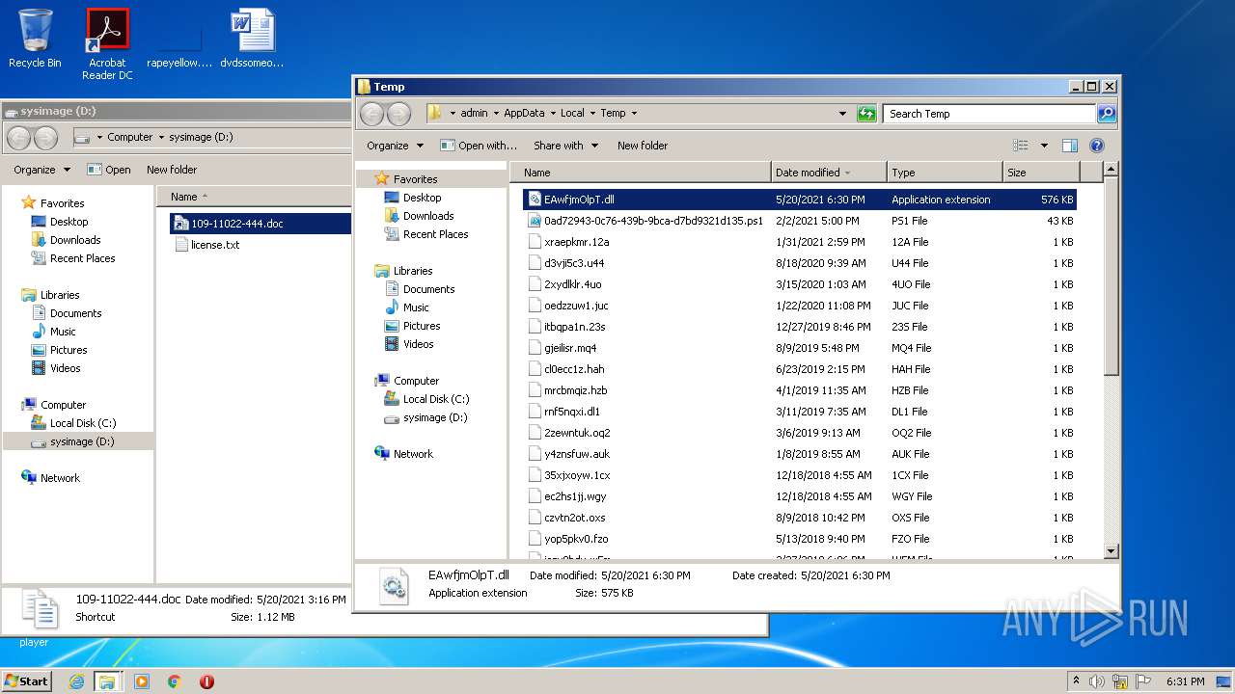1235x694 pixels.
Task: Click Forward button in Temp window
Action: 398,114
